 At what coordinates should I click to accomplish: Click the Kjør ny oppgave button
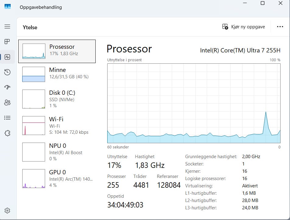(x=243, y=27)
